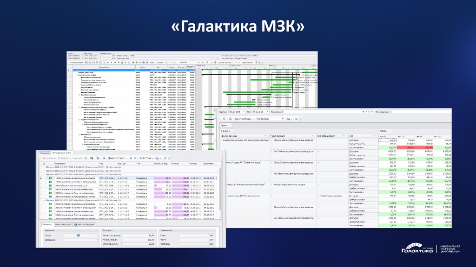Sort by the Подпроект column header
This screenshot has height=267, width=476.
[x=76, y=164]
